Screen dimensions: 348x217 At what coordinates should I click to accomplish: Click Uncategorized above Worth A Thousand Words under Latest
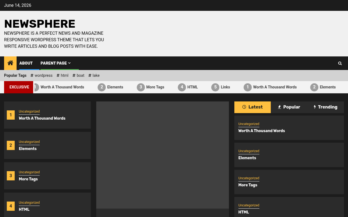(x=249, y=124)
